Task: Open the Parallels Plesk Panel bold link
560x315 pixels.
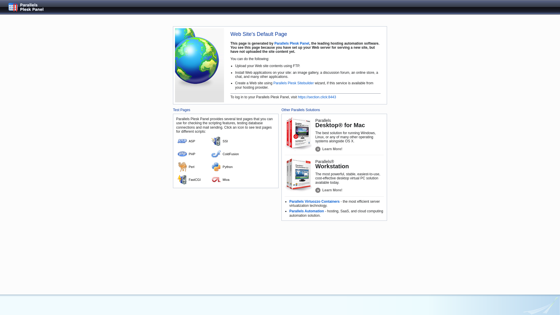Action: (292, 43)
